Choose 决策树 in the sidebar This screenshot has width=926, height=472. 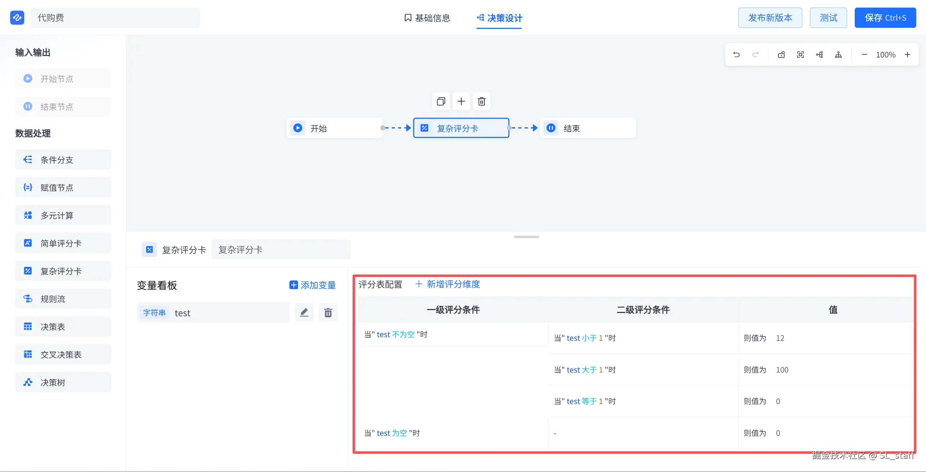[63, 382]
